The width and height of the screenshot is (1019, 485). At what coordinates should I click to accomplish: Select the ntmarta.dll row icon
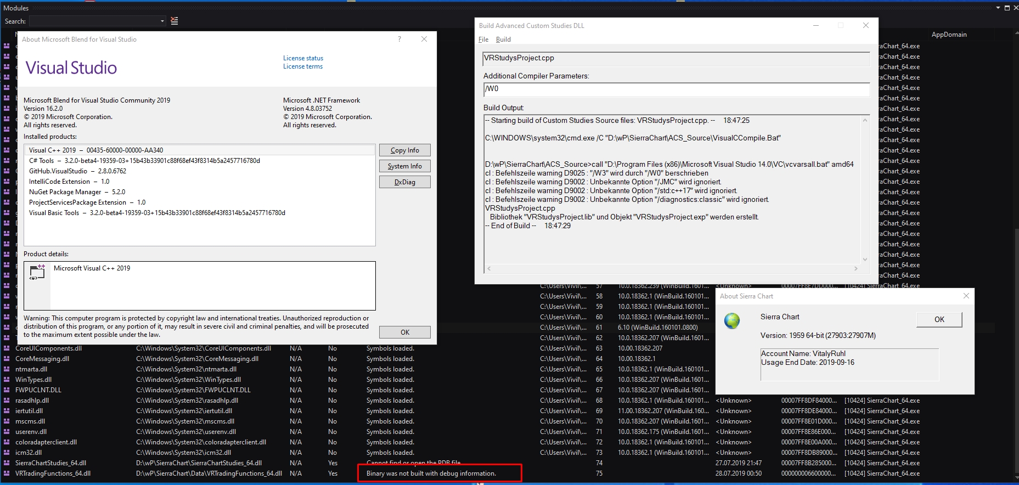pyautogui.click(x=7, y=369)
